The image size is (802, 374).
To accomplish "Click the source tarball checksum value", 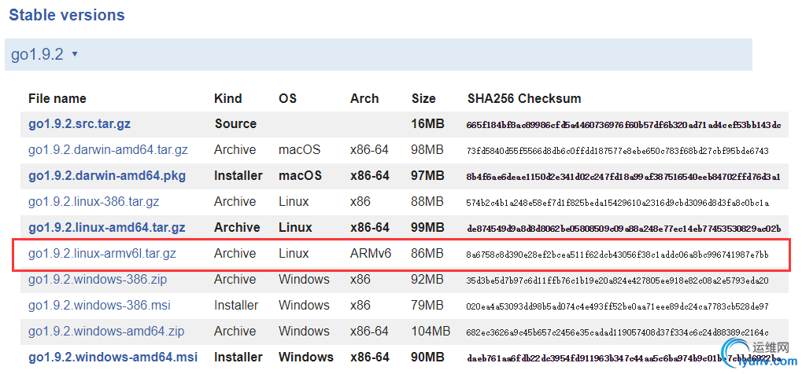I will click(623, 125).
